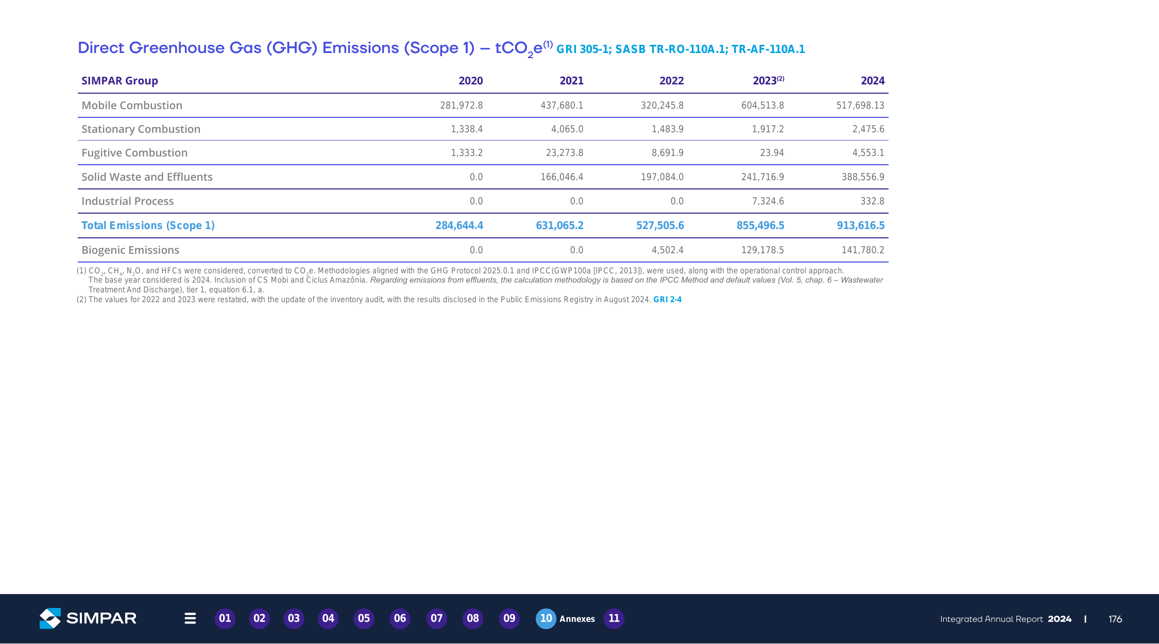Select the value 517,698.13
1159x644 pixels.
click(860, 106)
